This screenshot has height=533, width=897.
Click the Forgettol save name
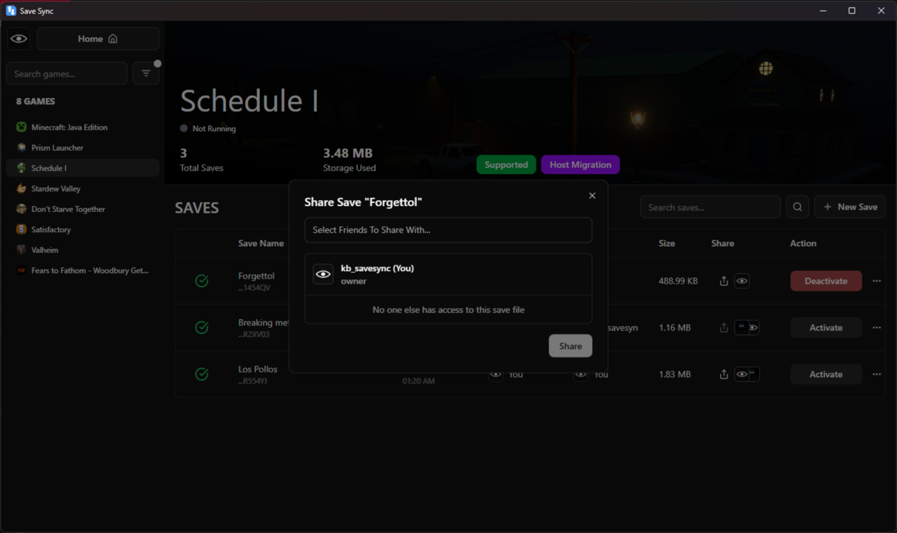coord(256,276)
